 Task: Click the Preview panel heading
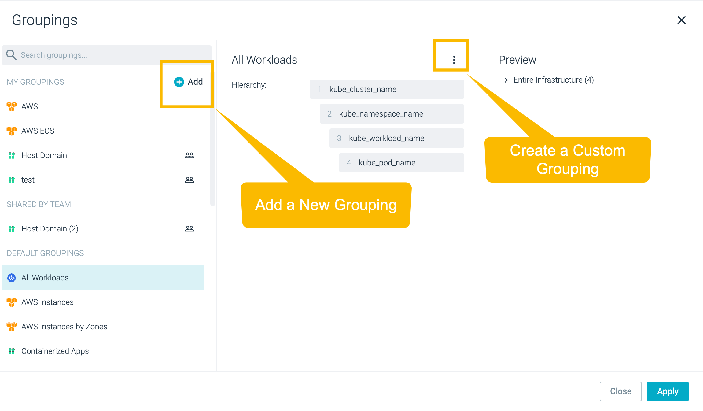[517, 60]
